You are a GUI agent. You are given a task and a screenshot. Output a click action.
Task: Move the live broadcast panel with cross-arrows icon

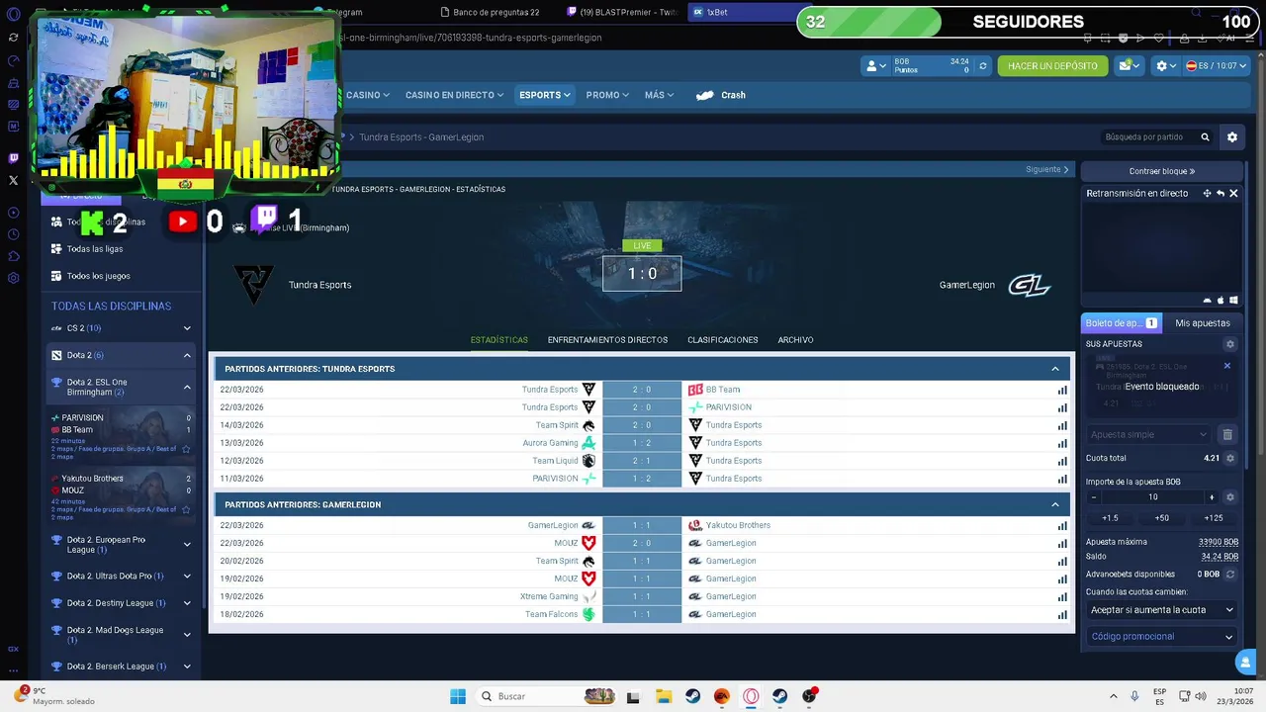[x=1207, y=194]
